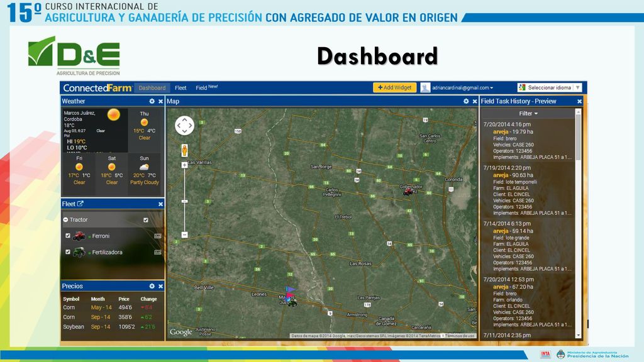Open the adriancardinali@gmail.com account menu
This screenshot has width=644, height=362.
click(x=462, y=88)
